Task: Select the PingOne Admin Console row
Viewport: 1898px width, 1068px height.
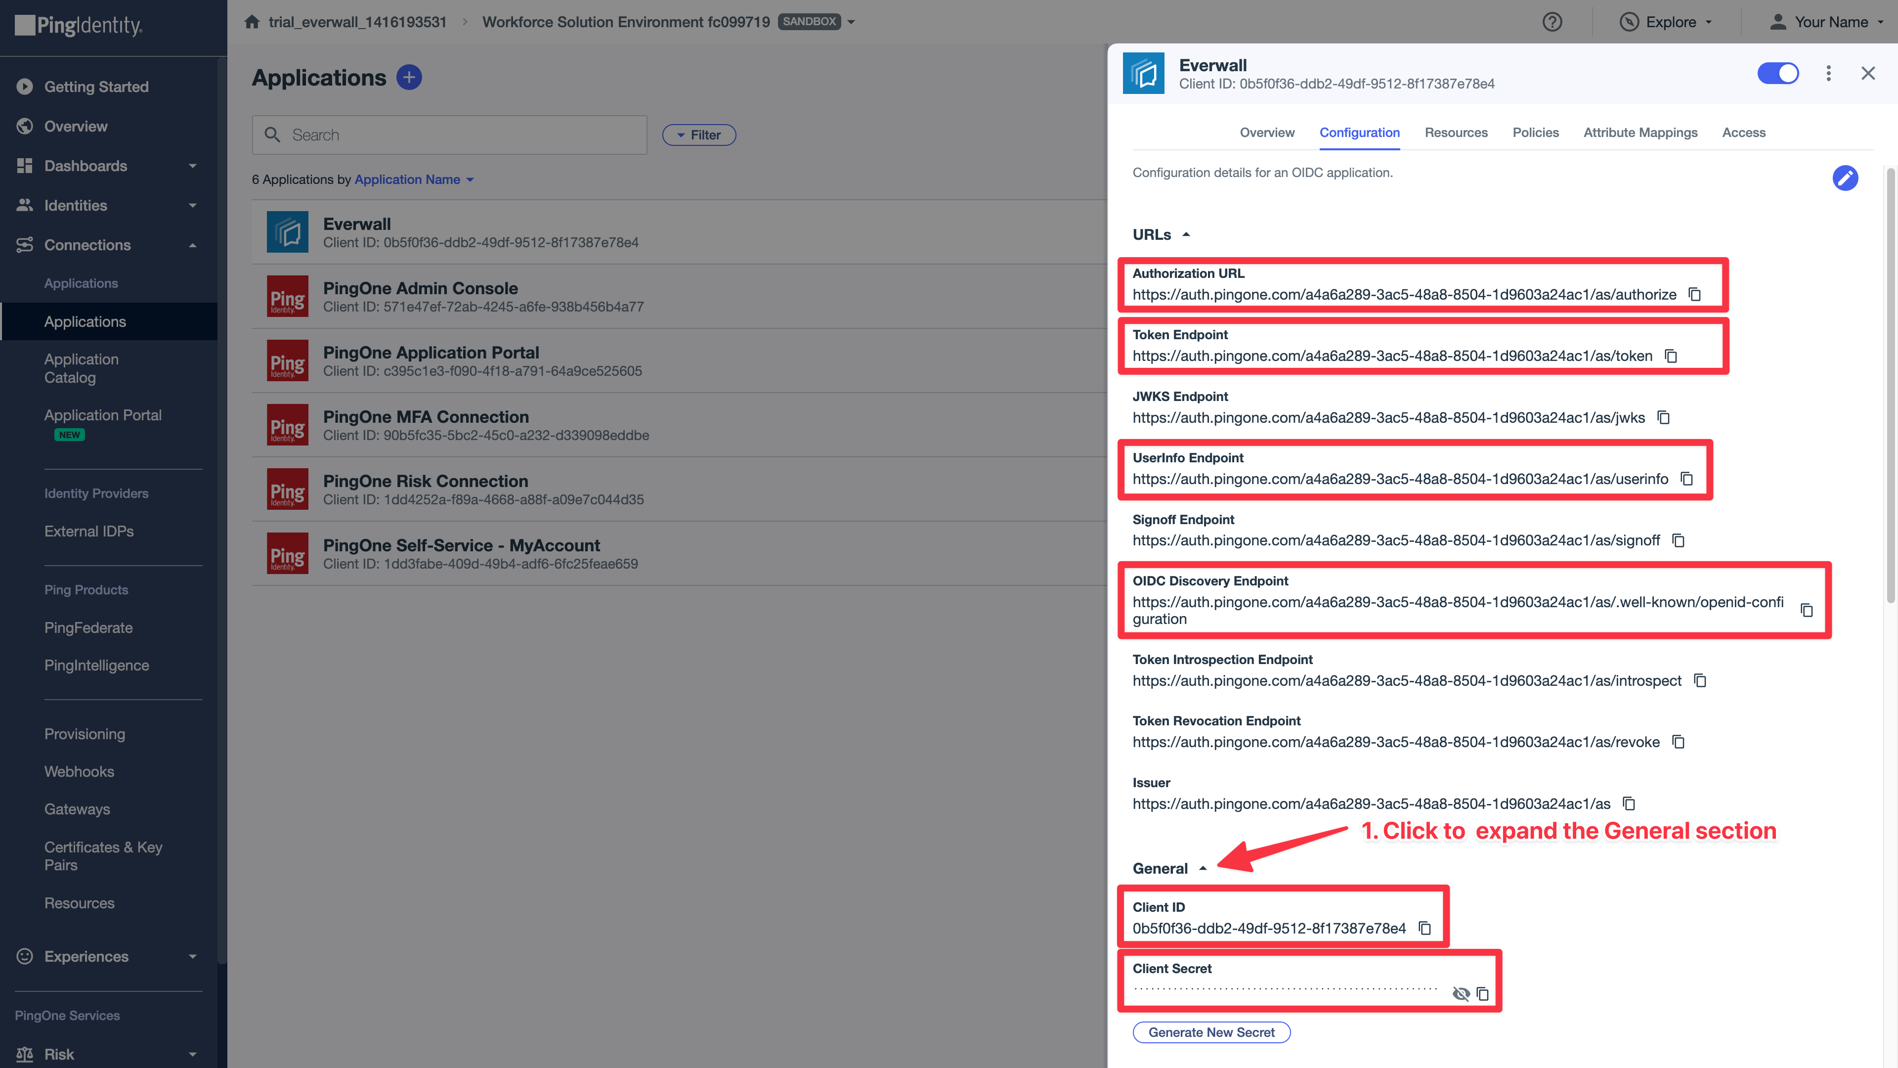Action: click(x=679, y=296)
